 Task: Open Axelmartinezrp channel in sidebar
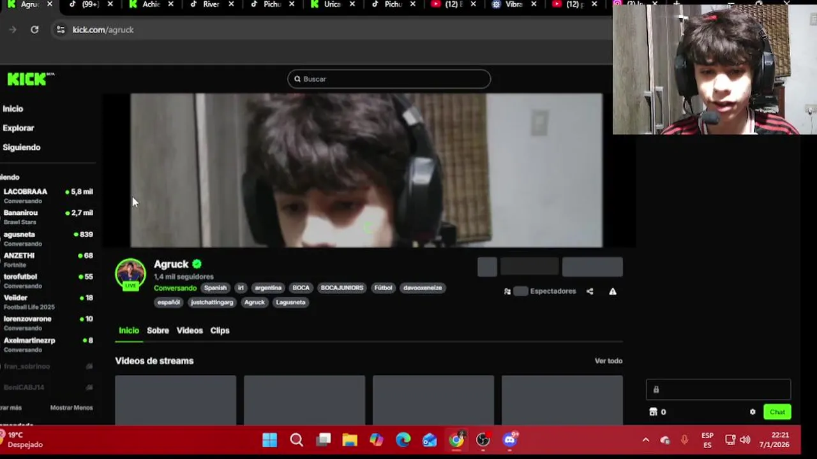pos(48,344)
